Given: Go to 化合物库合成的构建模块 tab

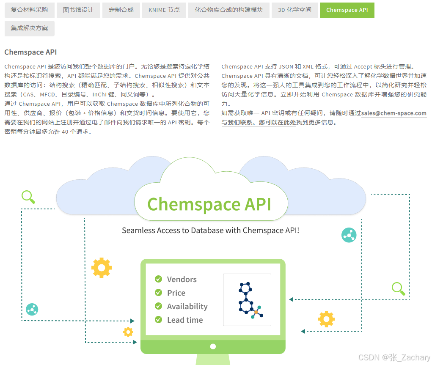Looking at the screenshot, I should pyautogui.click(x=229, y=10).
